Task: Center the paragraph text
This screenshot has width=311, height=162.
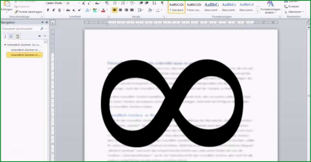Action: [x=120, y=10]
